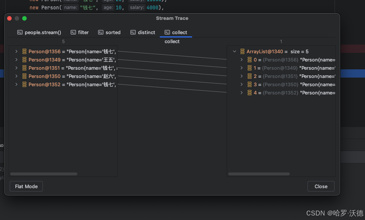365x220 pixels.
Task: Click the sorted operation icon on the sorted tab
Action: 100,32
